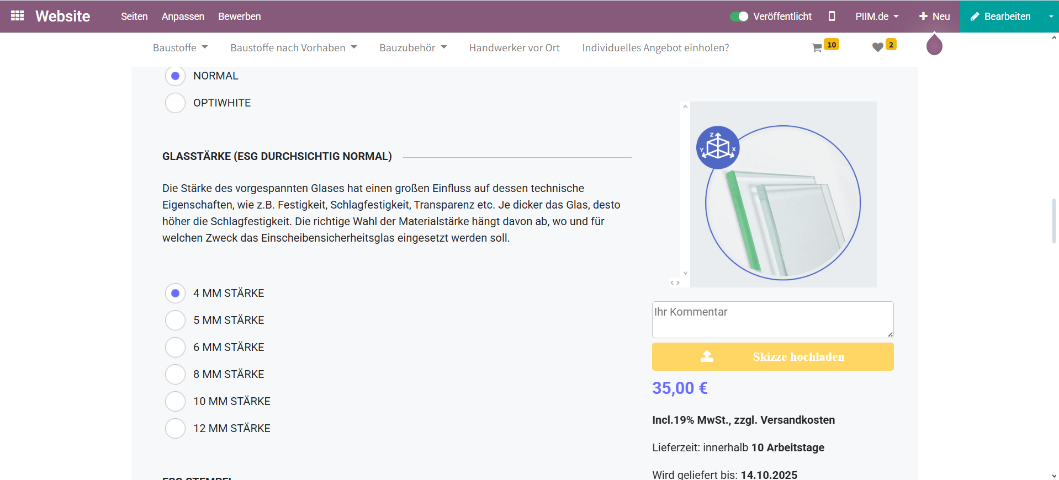Image resolution: width=1059 pixels, height=480 pixels.
Task: Click the shopping cart icon
Action: point(817,48)
